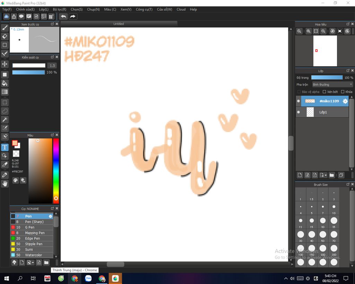The image size is (355, 284).
Task: Open the color palette icon
Action: click(x=15, y=180)
